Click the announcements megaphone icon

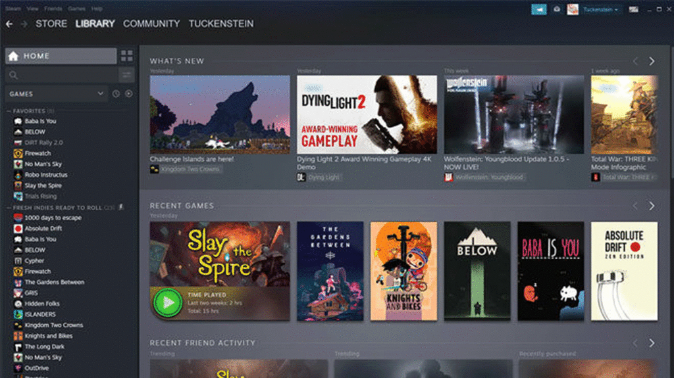pos(539,9)
